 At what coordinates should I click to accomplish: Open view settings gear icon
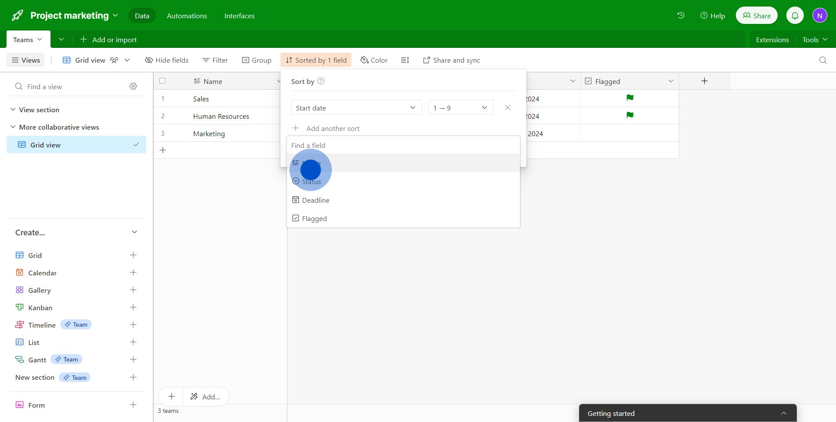pyautogui.click(x=133, y=87)
